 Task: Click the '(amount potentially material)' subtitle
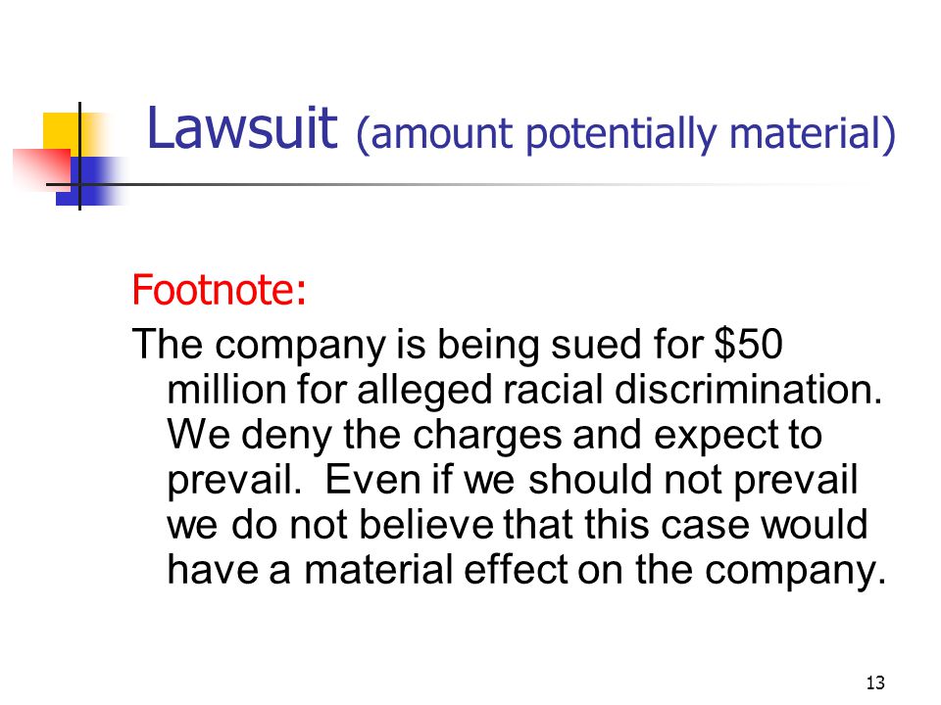(626, 134)
